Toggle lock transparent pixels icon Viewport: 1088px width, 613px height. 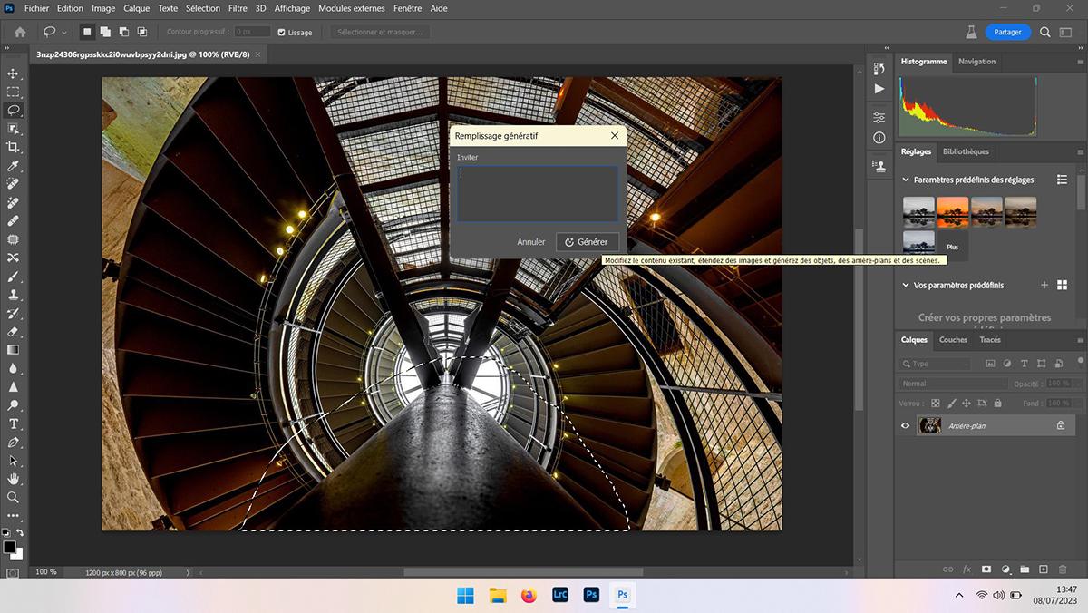[935, 403]
